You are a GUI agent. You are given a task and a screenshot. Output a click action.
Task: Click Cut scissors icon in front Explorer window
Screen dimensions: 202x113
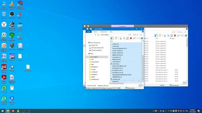pos(121,38)
